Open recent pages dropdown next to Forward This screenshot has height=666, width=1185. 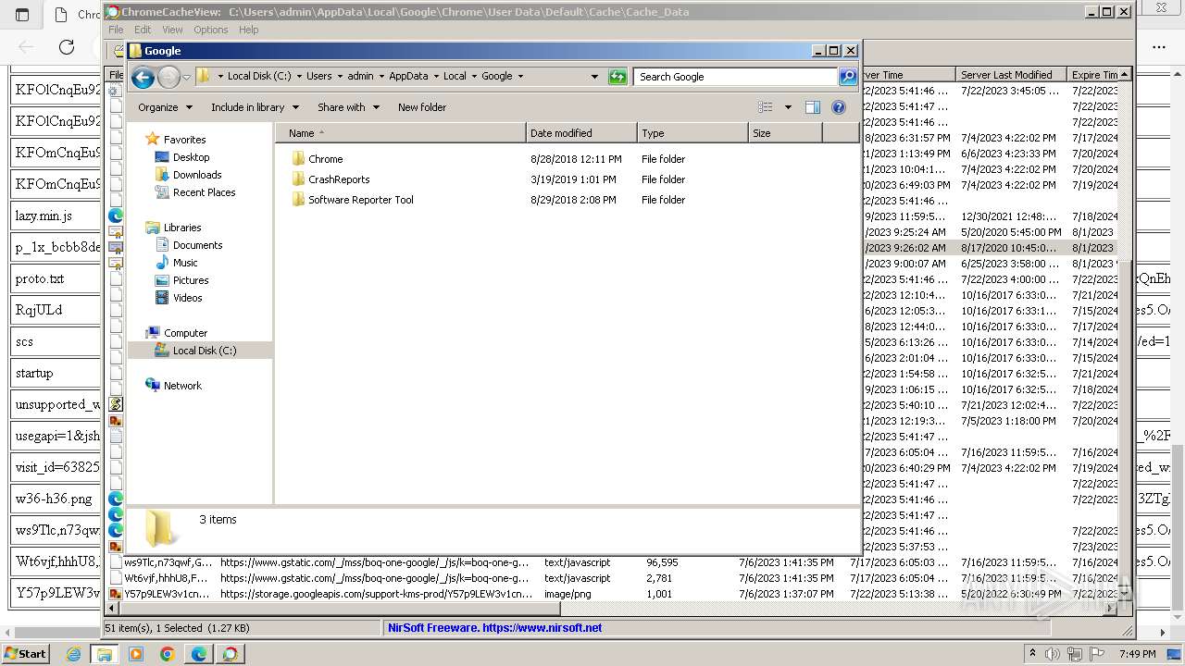(187, 77)
